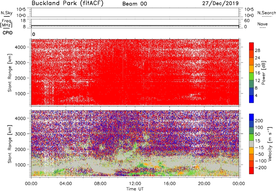Click the "04:00" time axis label
The height and width of the screenshot is (191, 276).
pos(66,184)
